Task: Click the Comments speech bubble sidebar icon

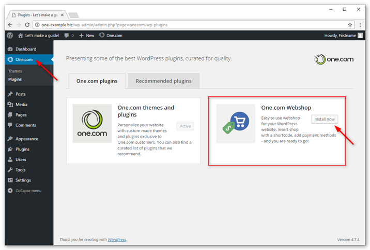Action: tap(10, 125)
